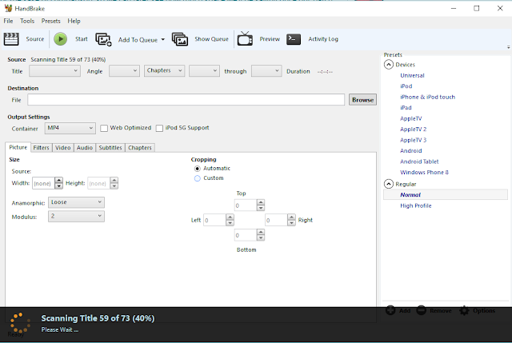Viewport: 512px width, 343px height.
Task: Open the Chapters range type dropdown
Action: click(164, 71)
